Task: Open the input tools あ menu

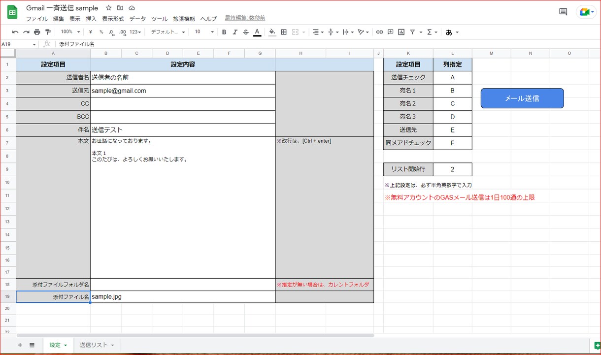Action: pos(452,32)
